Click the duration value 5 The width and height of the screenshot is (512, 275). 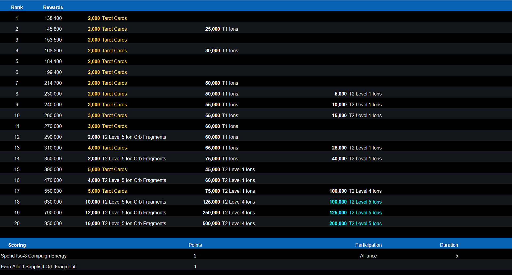tap(457, 256)
